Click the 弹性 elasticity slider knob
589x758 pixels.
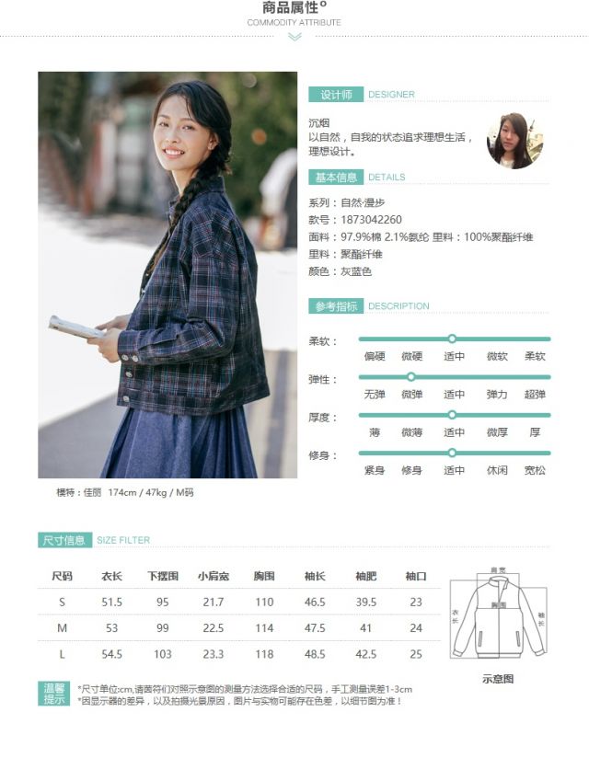411,376
